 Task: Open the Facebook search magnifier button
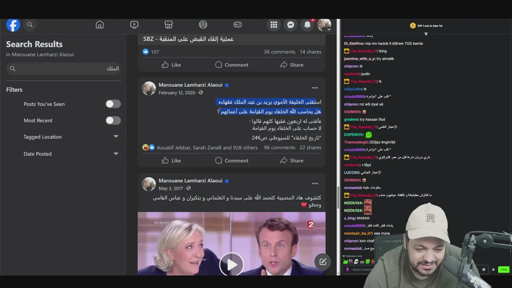pyautogui.click(x=30, y=25)
